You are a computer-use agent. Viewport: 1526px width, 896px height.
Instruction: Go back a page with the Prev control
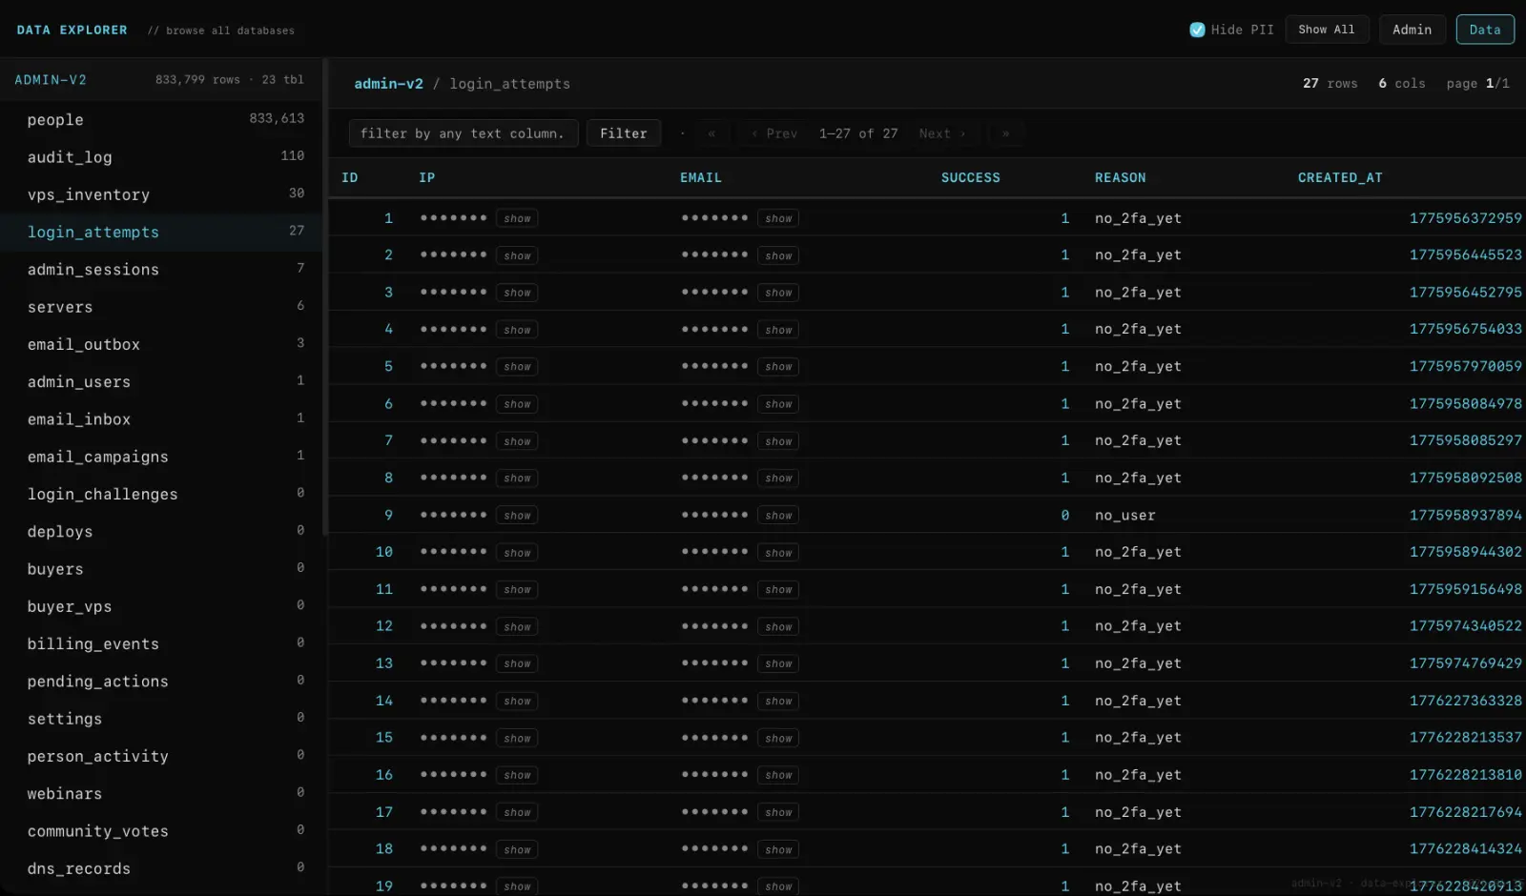tap(773, 133)
